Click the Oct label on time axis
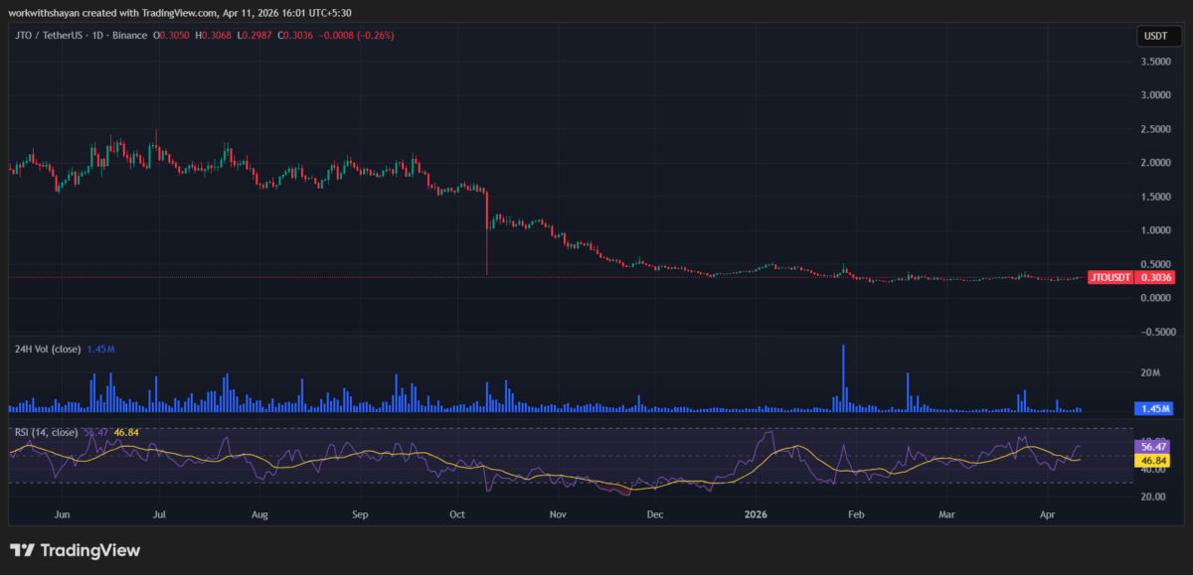Image resolution: width=1193 pixels, height=575 pixels. (457, 515)
